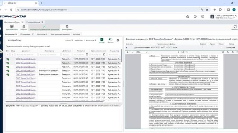Open document link in the 08.11.2023 17:15 row
Image resolution: width=238 pixels, height=133 pixels.
pos(26,86)
